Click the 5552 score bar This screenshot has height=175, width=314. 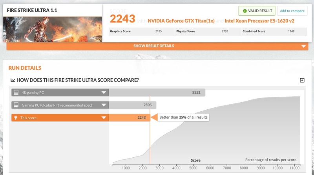coord(157,92)
